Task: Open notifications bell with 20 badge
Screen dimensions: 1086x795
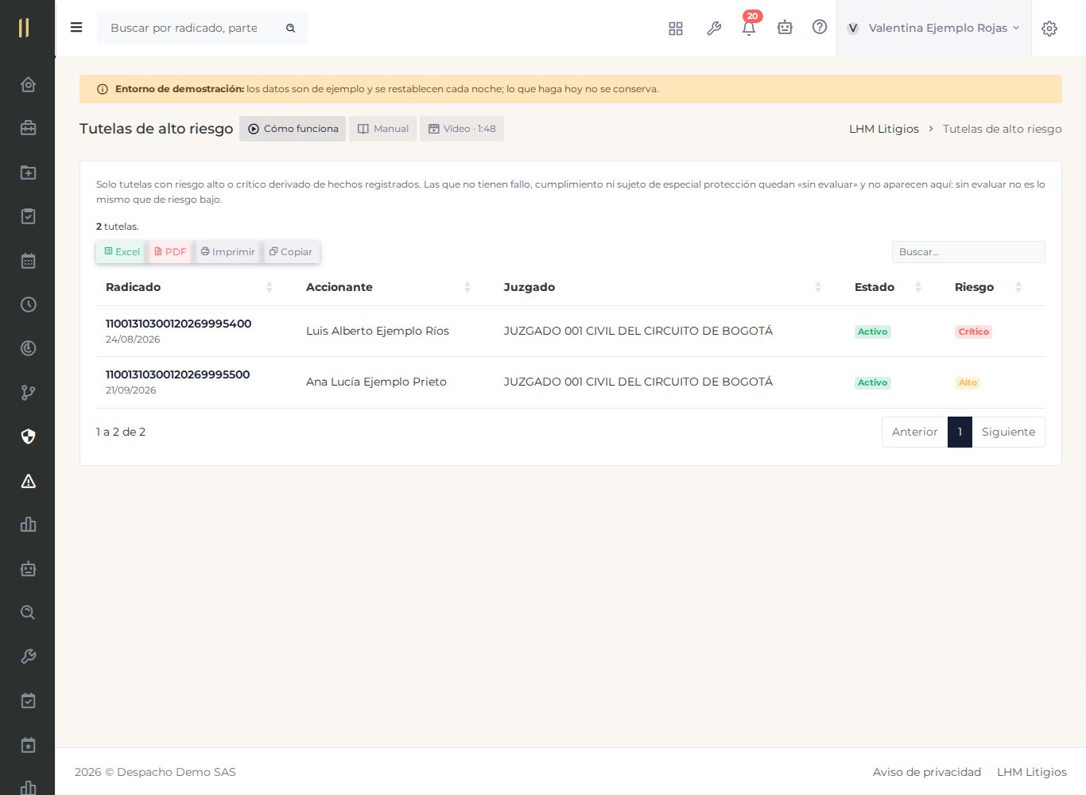Action: (x=749, y=27)
